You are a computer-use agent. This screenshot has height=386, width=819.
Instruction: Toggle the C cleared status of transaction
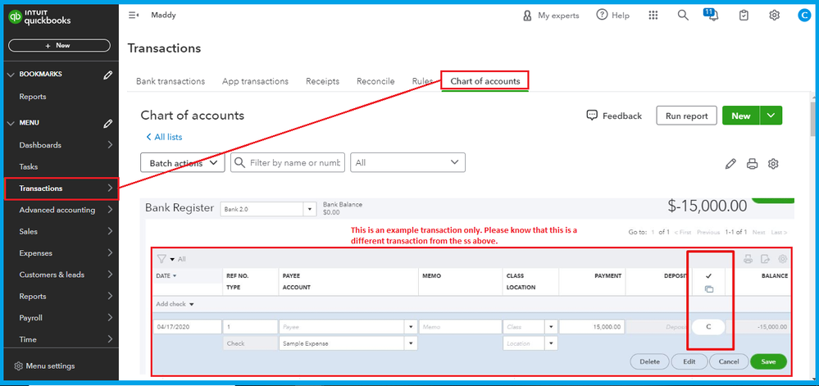click(709, 327)
